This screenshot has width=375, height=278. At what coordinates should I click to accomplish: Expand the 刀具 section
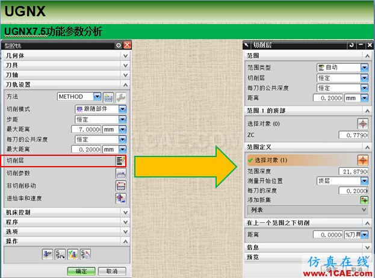(125, 66)
